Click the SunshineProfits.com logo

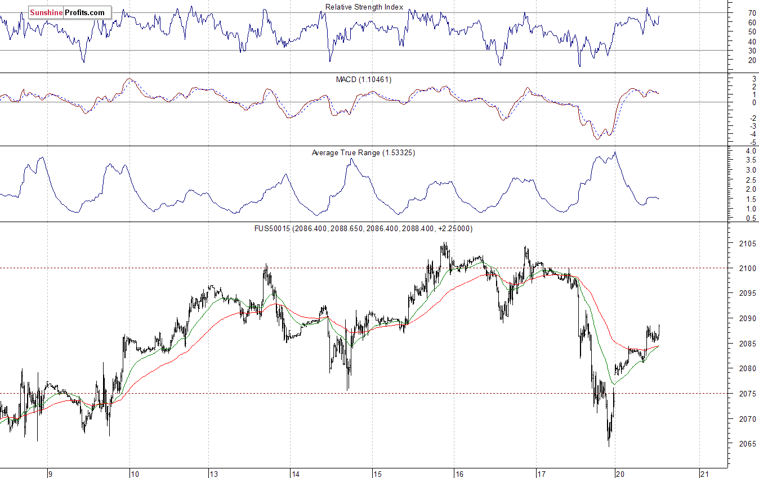70,12
